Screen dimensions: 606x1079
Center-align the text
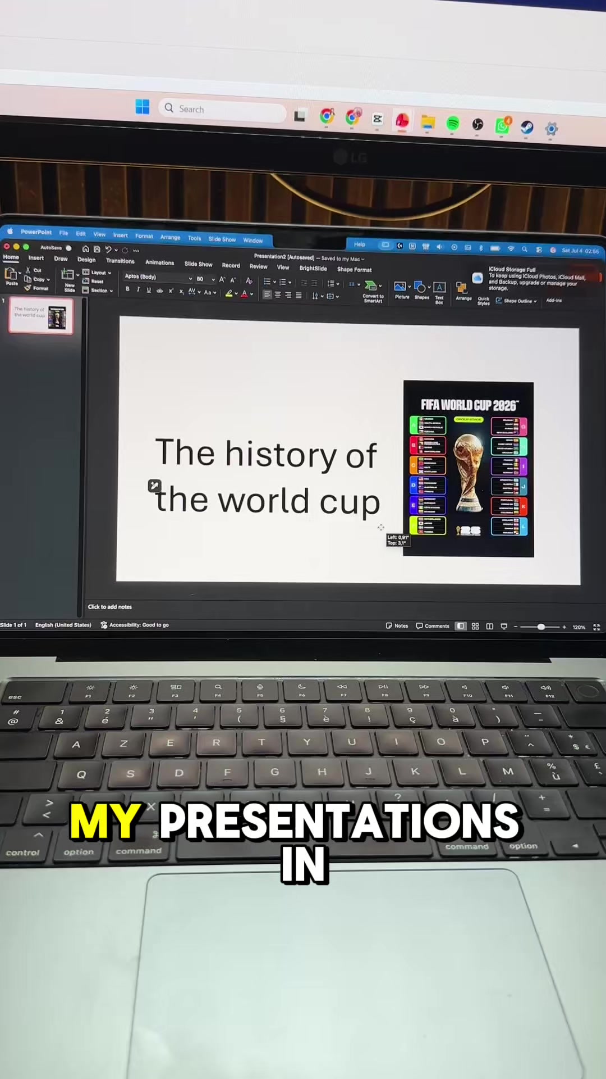tap(278, 294)
